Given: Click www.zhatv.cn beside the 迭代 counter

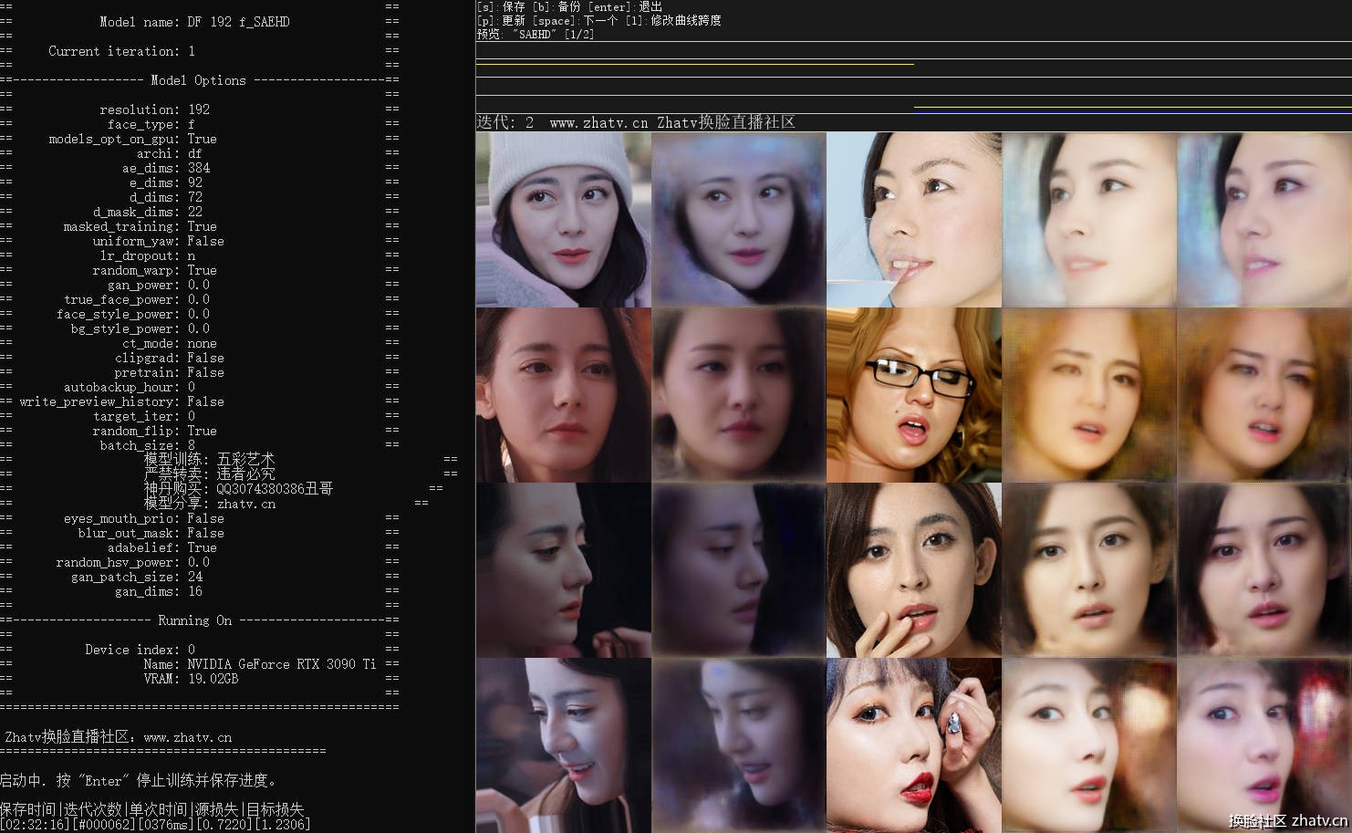Looking at the screenshot, I should [x=598, y=122].
